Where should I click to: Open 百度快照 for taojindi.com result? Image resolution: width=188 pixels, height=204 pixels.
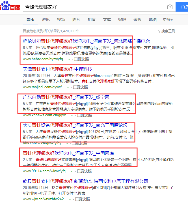(x=80, y=87)
